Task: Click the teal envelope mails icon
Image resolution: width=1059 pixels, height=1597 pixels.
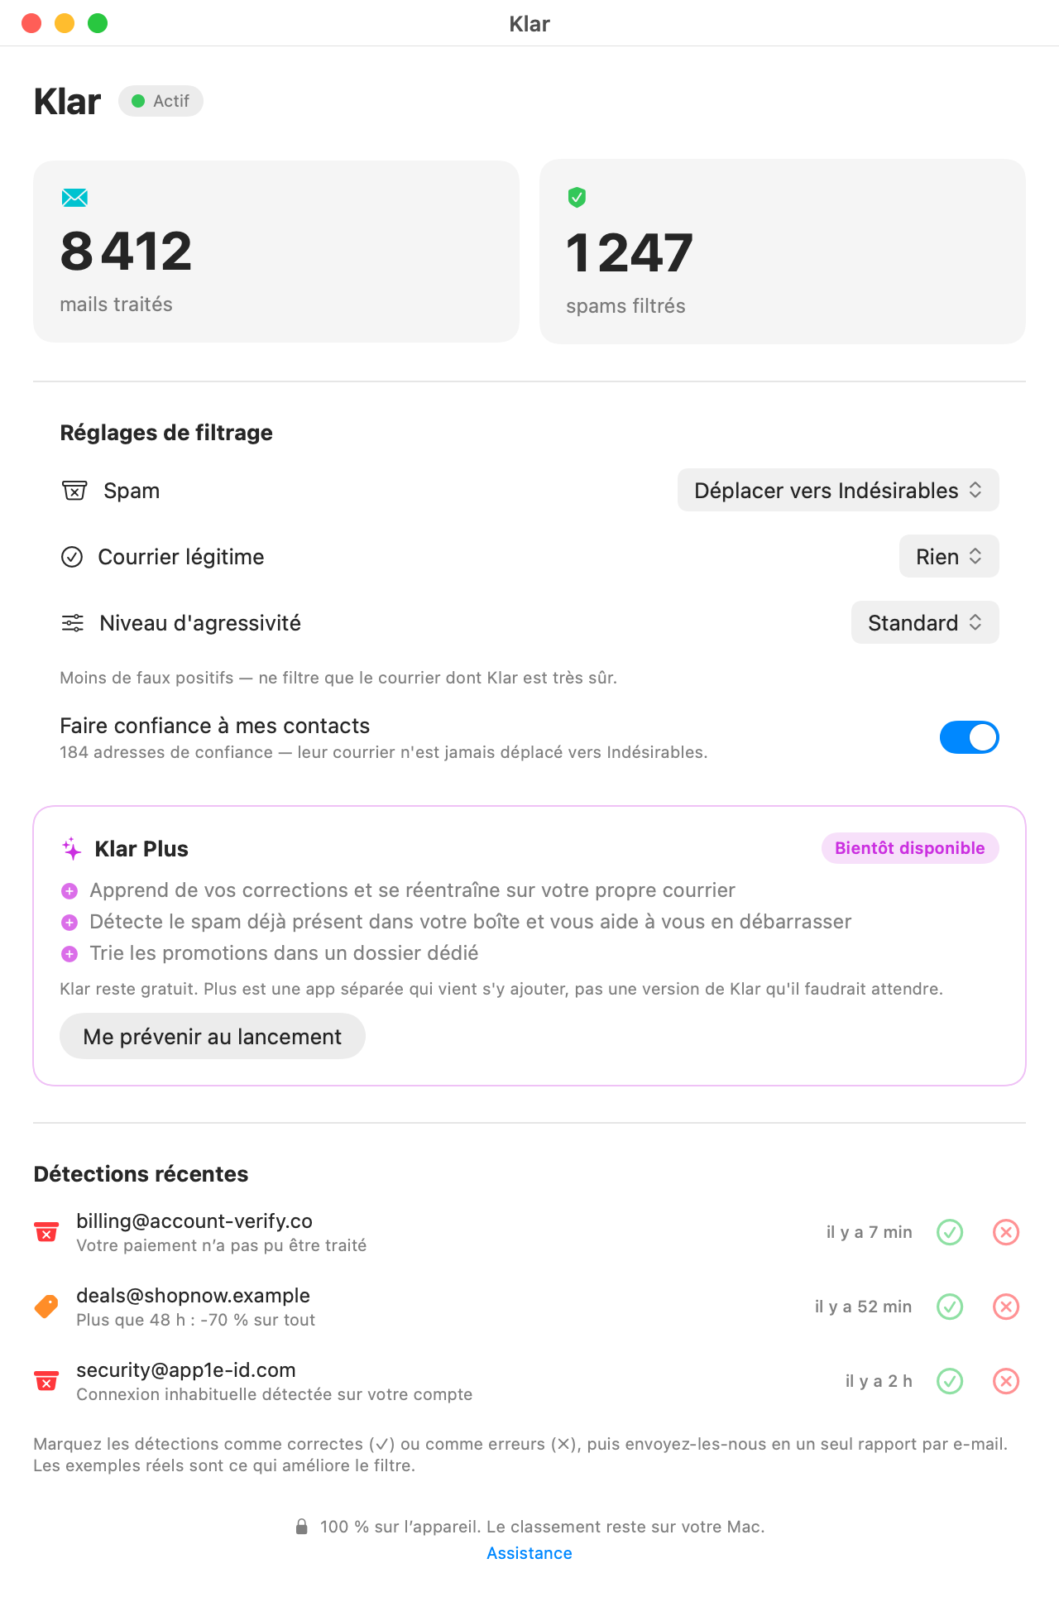Action: coord(74,197)
